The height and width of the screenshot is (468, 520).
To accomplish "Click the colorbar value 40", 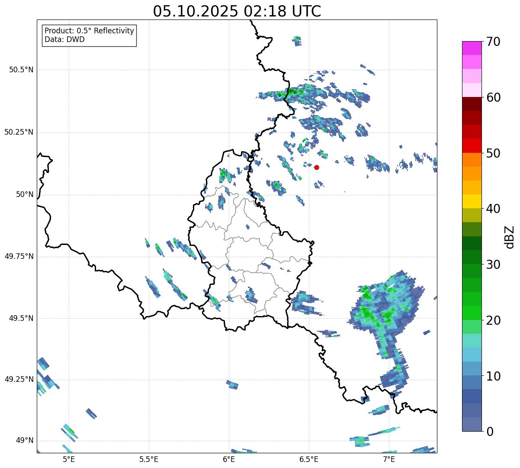I will 494,209.
